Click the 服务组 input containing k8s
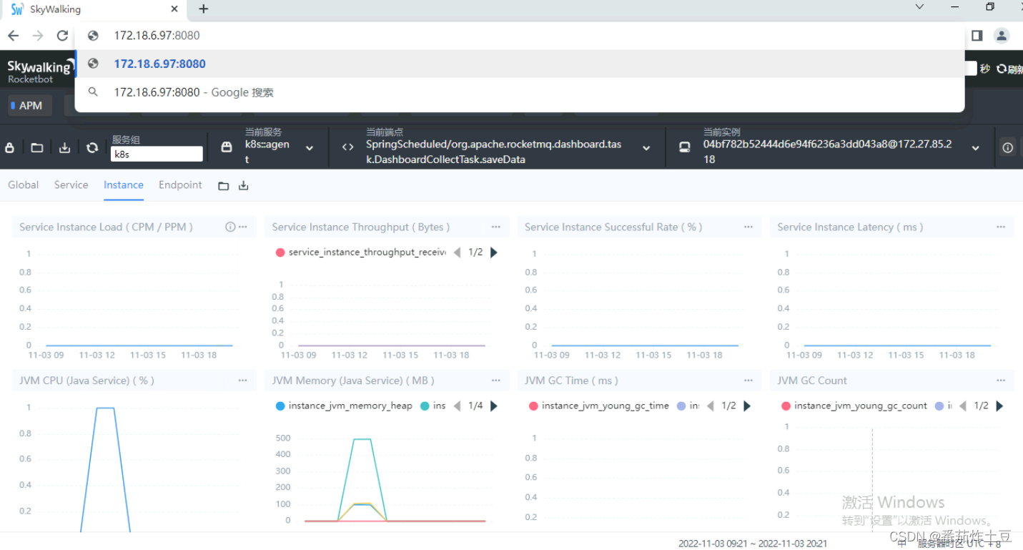1023x550 pixels. coord(157,154)
